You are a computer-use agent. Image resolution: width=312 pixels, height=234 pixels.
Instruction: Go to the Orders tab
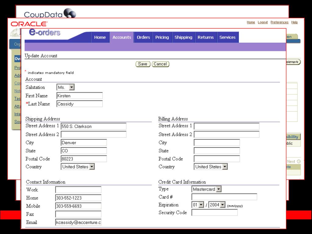(143, 37)
